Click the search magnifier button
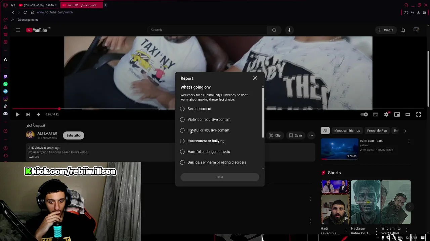430x241 pixels. tap(274, 30)
